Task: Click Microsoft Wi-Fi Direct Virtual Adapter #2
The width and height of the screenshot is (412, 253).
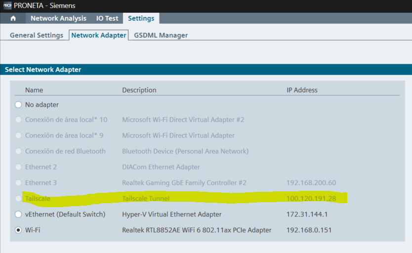Action: pos(183,120)
